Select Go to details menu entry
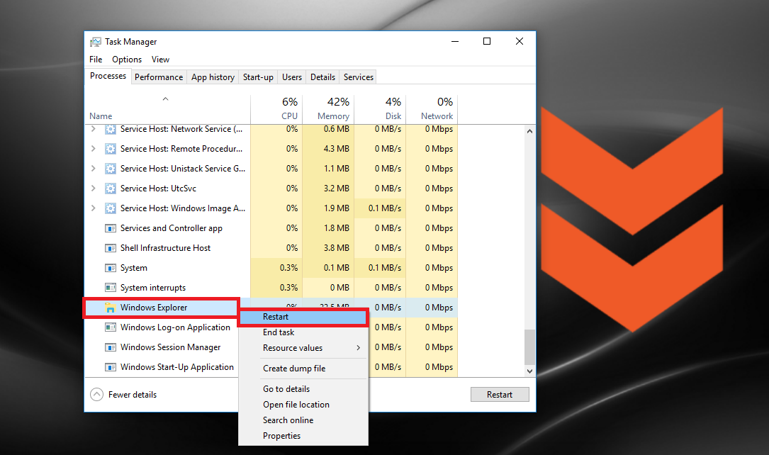This screenshot has width=769, height=455. pyautogui.click(x=303, y=389)
